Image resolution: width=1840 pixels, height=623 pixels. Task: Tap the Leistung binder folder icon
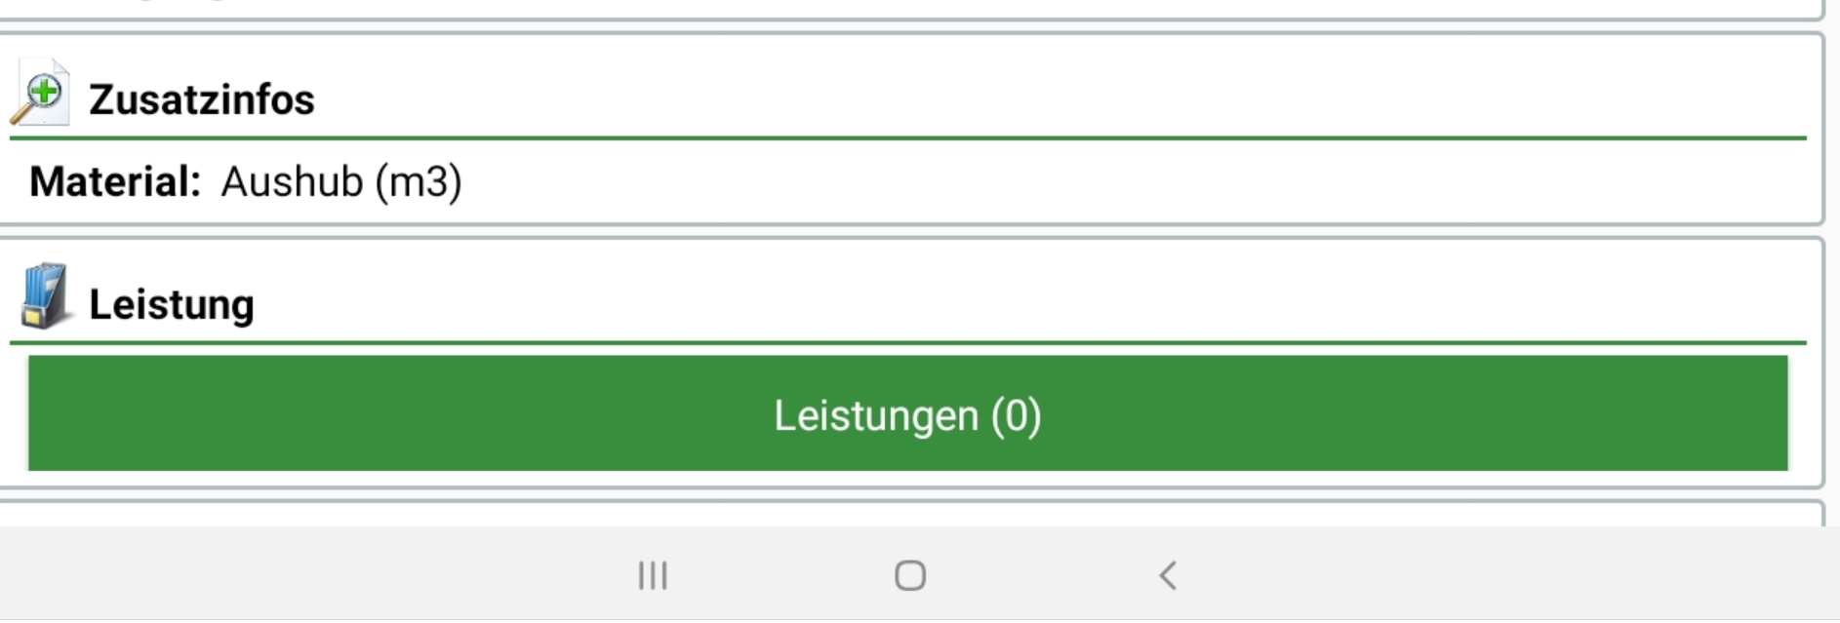(x=44, y=296)
